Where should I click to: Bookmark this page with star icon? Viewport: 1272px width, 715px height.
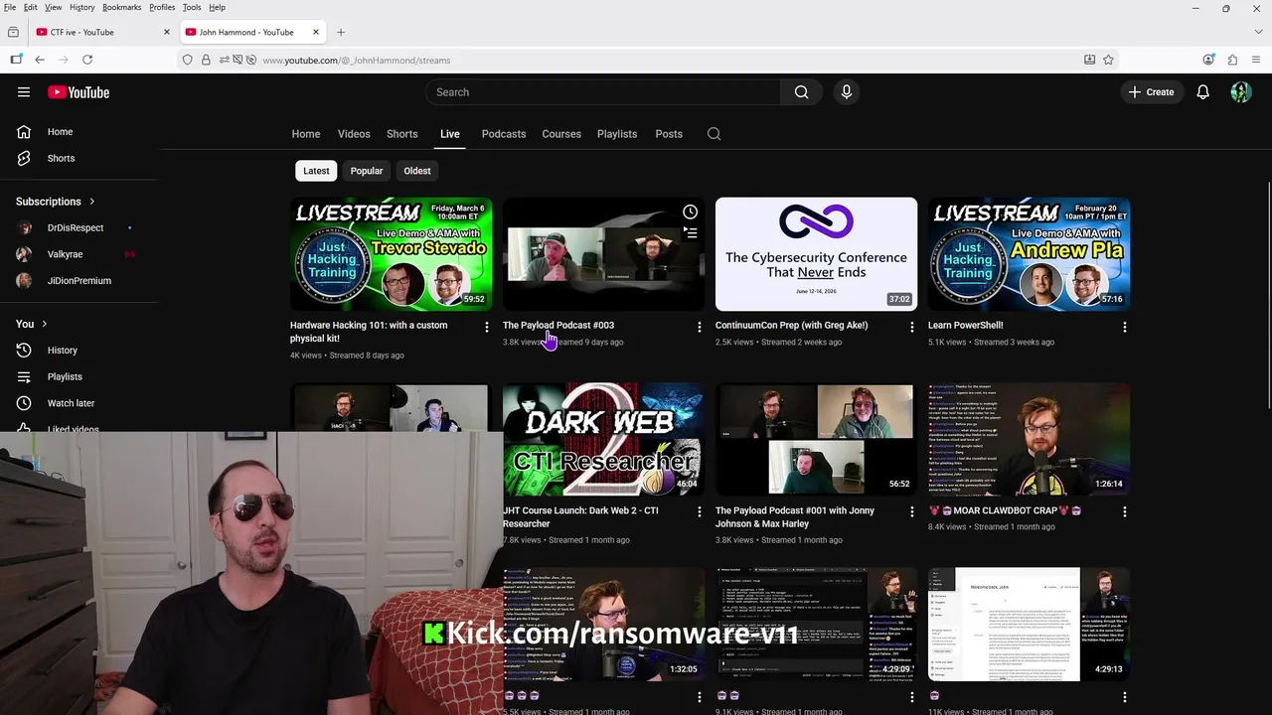(x=1108, y=60)
